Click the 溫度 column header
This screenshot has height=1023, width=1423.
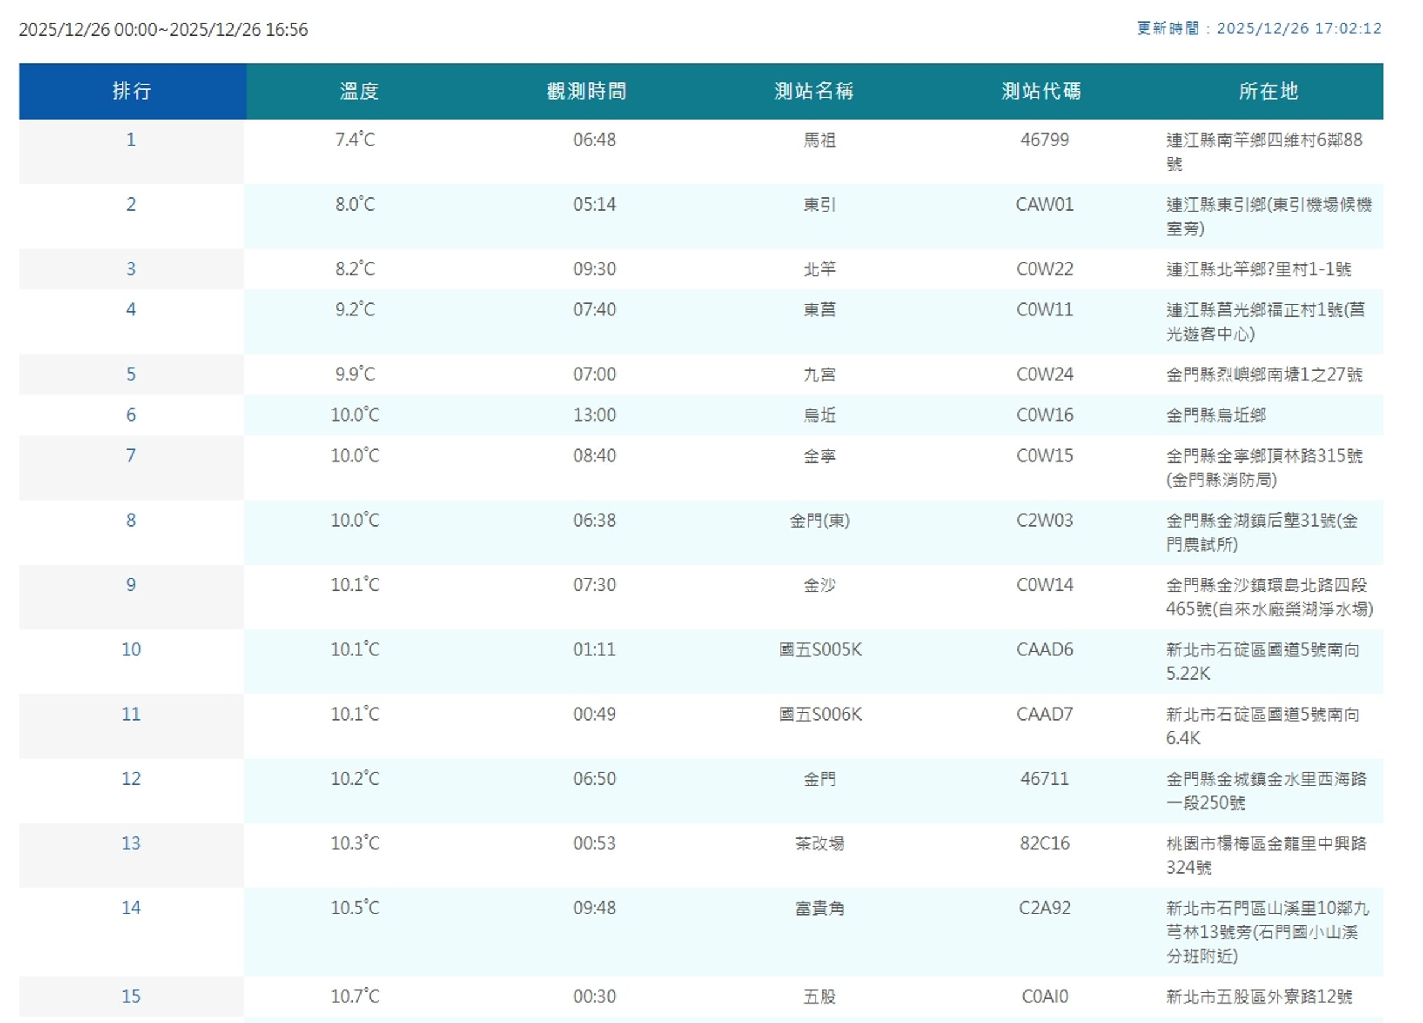pyautogui.click(x=359, y=91)
